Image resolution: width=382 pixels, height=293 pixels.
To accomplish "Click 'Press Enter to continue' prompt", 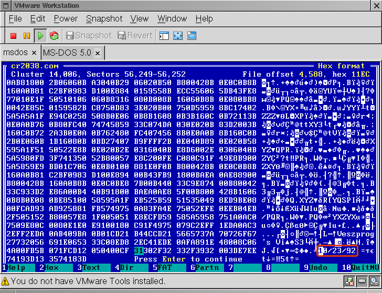I will pos(188,259).
